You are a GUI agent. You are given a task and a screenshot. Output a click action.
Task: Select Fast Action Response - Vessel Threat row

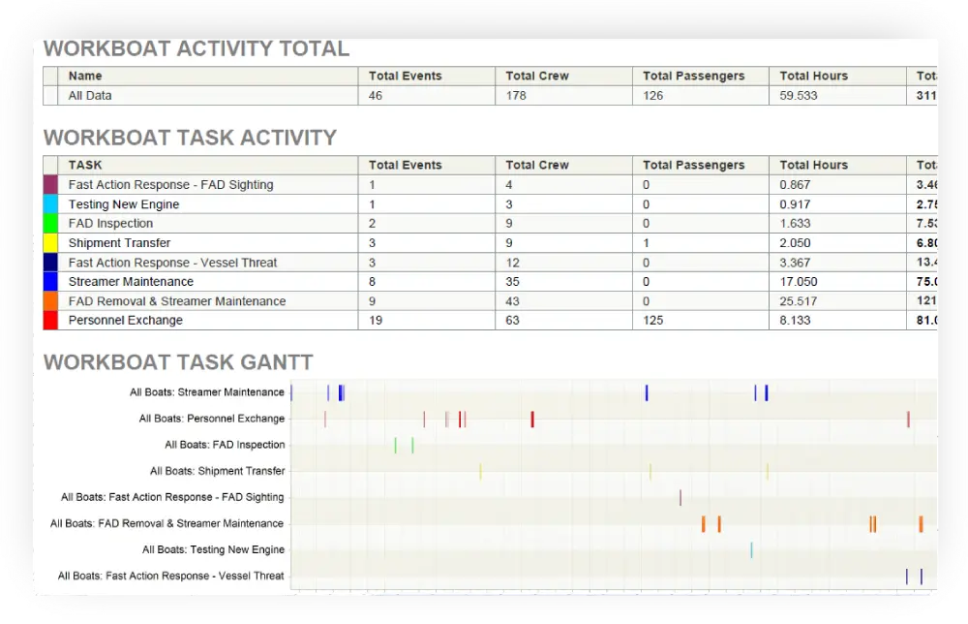click(x=490, y=262)
